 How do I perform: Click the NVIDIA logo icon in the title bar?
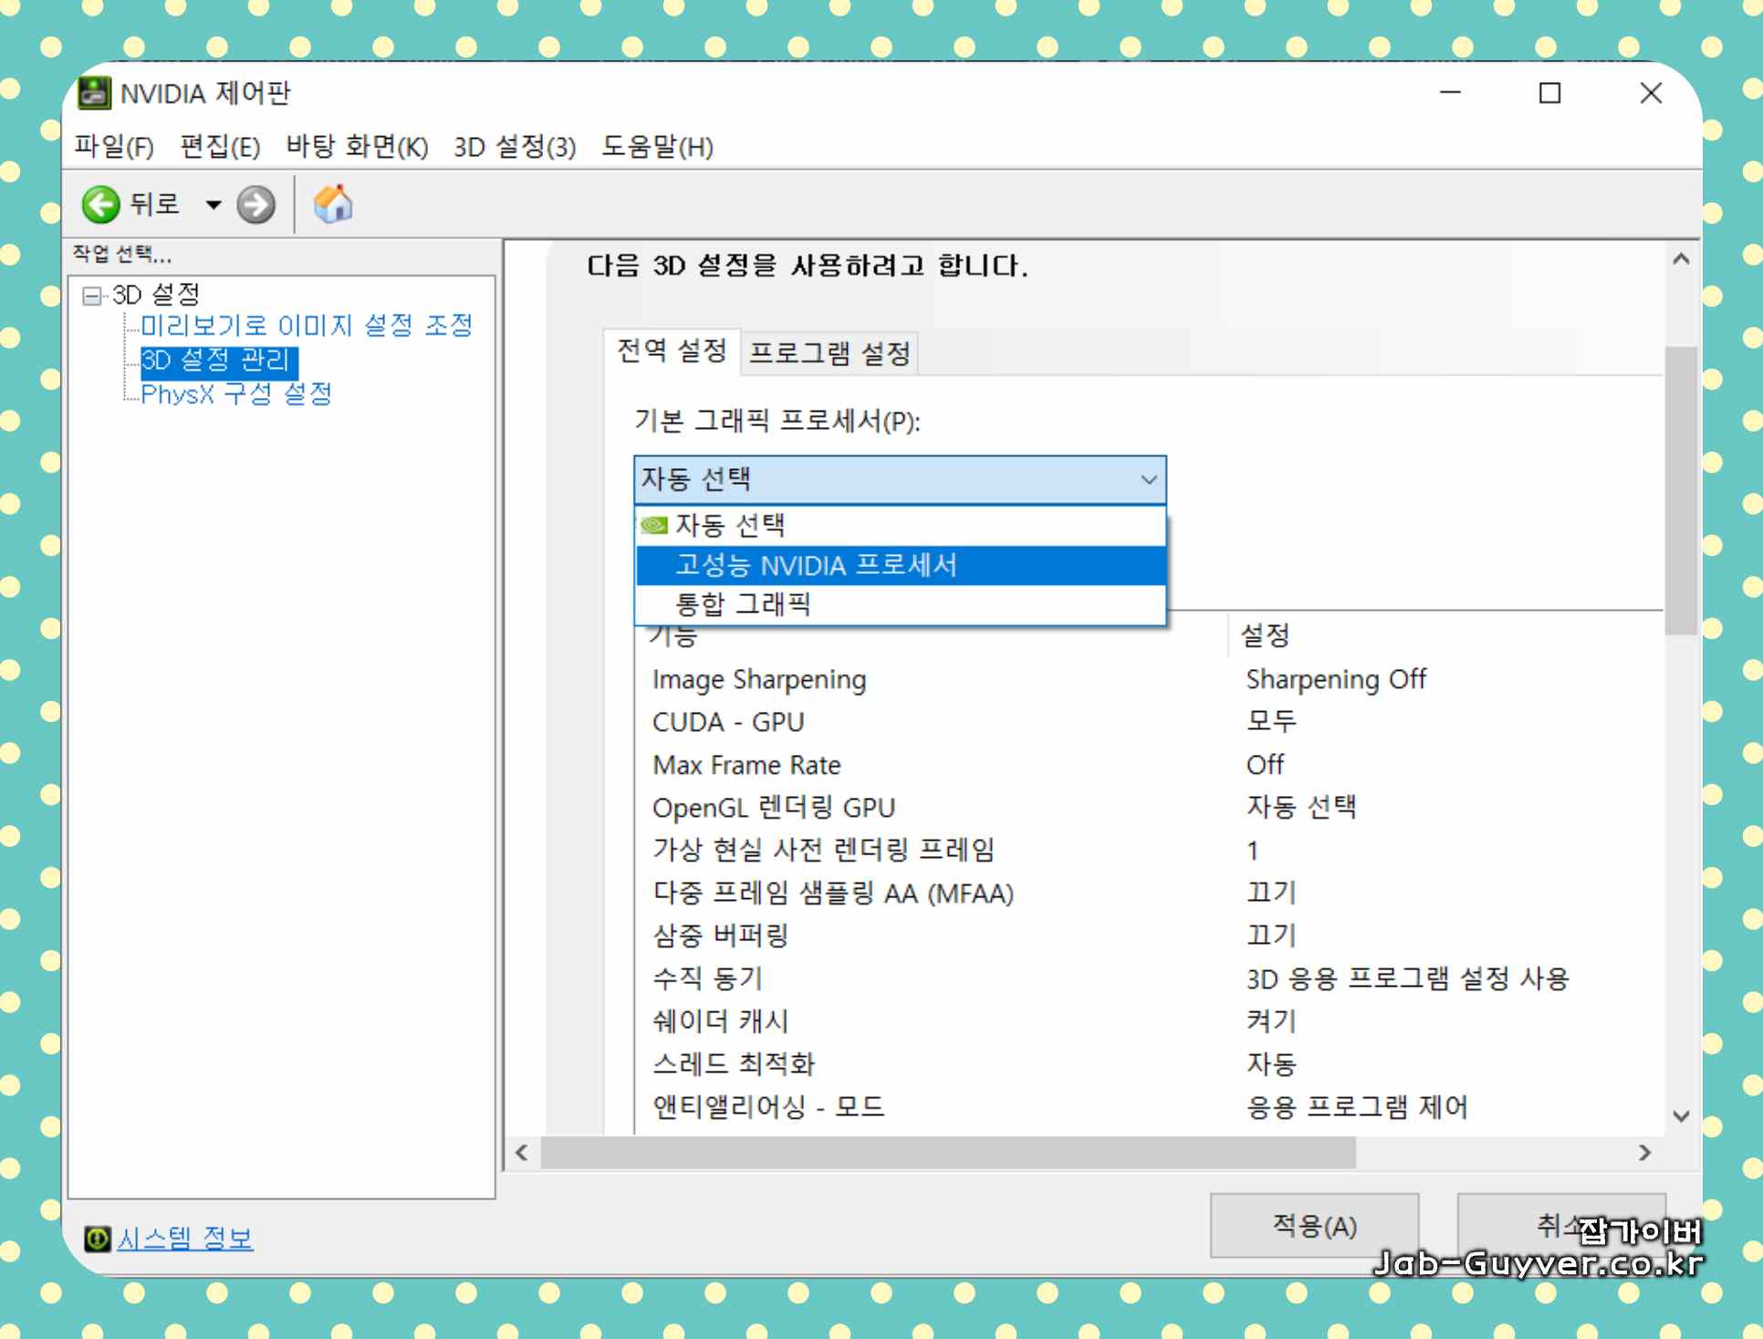point(93,93)
